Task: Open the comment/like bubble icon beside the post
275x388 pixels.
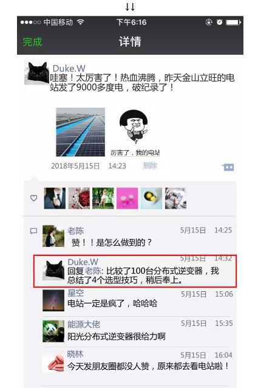Action: click(228, 167)
